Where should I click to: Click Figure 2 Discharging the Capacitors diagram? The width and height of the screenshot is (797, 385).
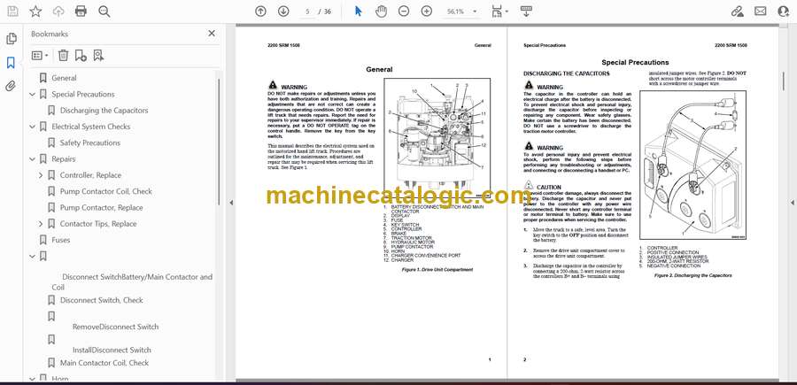pyautogui.click(x=693, y=166)
